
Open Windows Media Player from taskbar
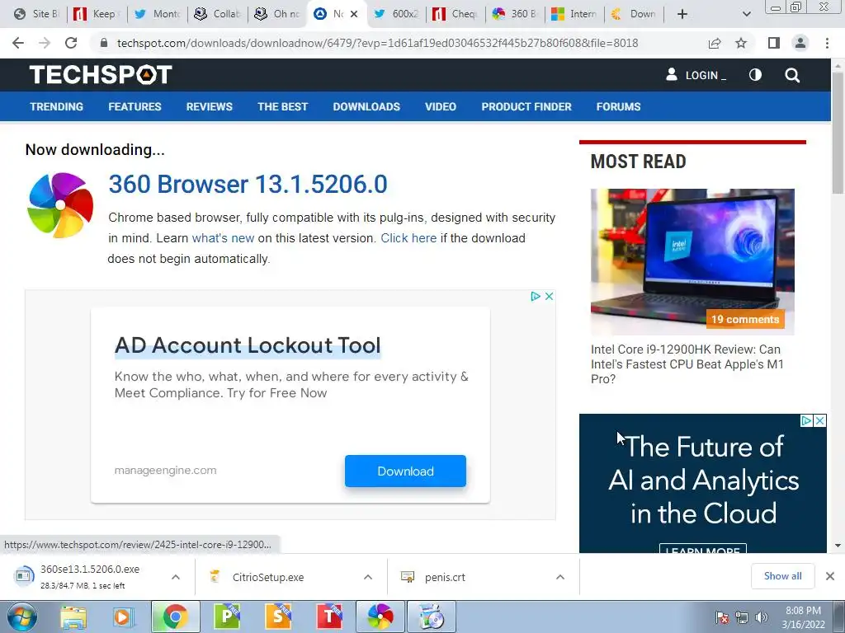[124, 617]
